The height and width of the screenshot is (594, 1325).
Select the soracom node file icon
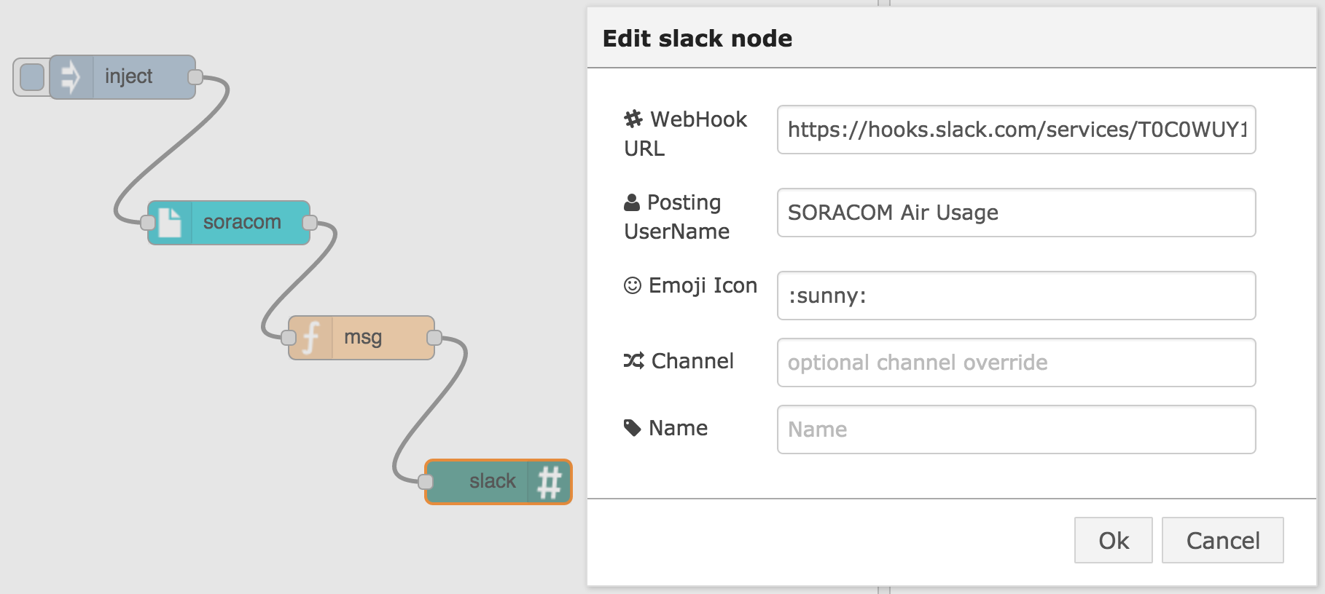(170, 223)
